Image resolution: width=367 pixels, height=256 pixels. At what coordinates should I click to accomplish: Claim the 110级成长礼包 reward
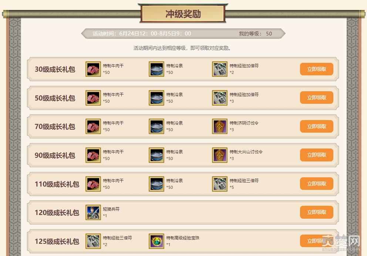[x=316, y=184]
